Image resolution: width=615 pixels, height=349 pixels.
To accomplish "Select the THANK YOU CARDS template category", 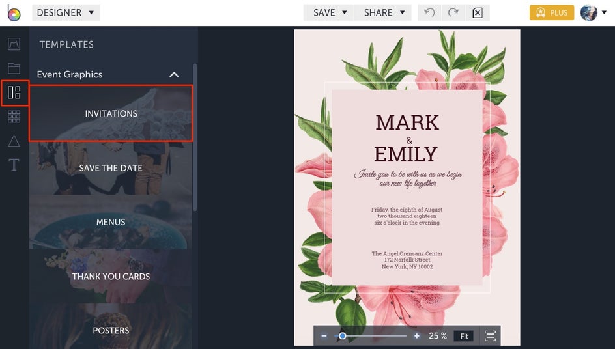I will pyautogui.click(x=111, y=276).
